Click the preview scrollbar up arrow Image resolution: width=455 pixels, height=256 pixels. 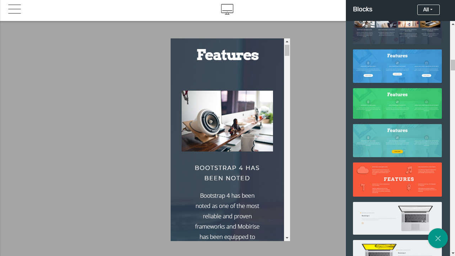click(x=287, y=42)
